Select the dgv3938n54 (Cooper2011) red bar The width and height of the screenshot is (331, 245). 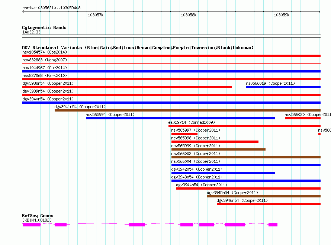(127, 87)
